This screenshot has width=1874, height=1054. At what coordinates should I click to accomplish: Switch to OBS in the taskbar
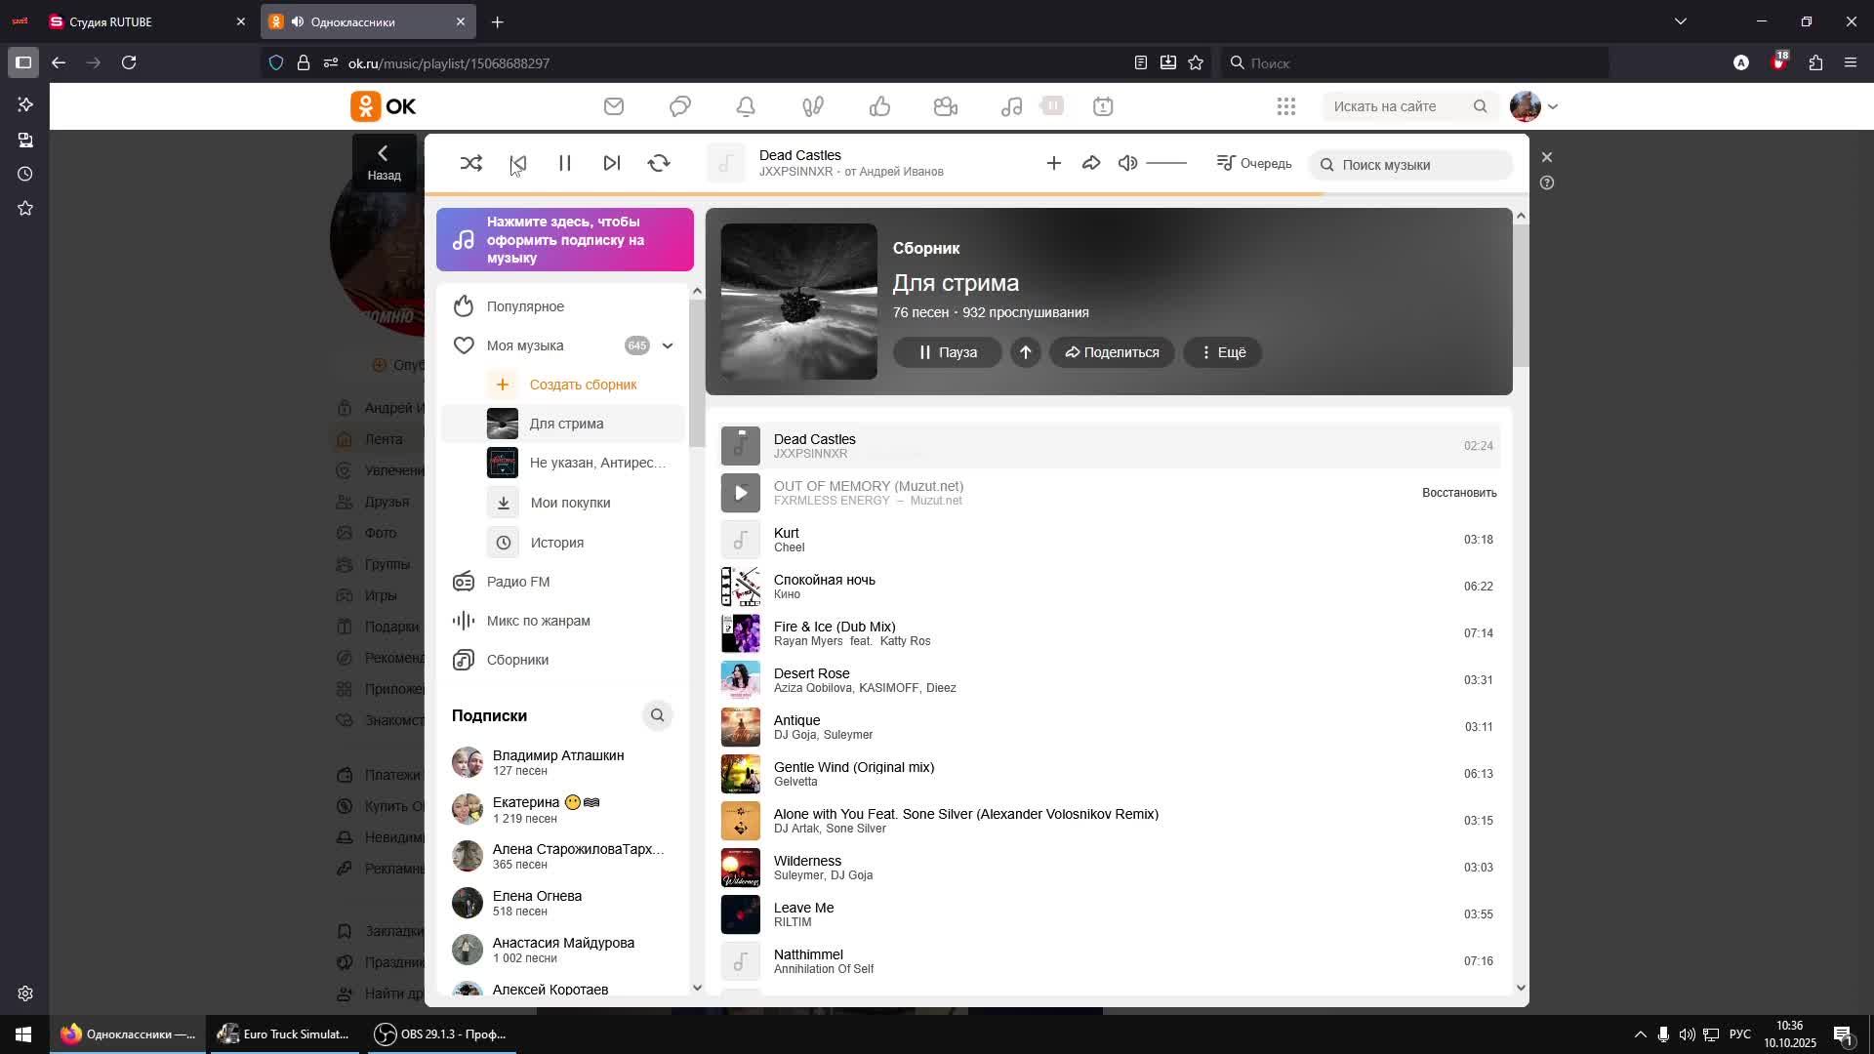tap(442, 1034)
